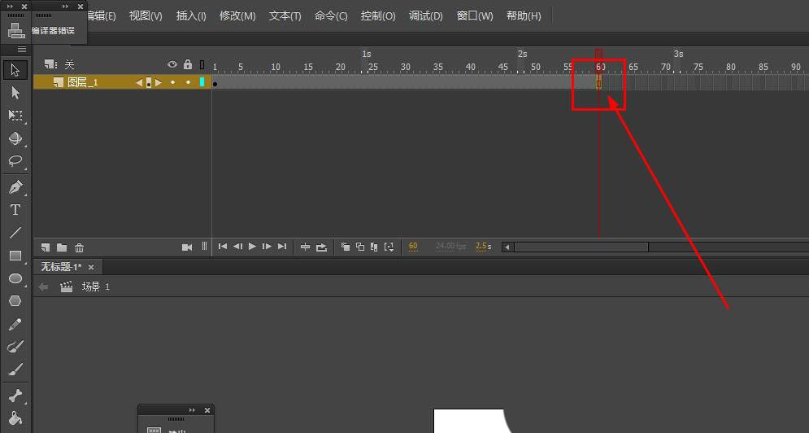The image size is (809, 433).
Task: Enable onion skin
Action: point(346,247)
